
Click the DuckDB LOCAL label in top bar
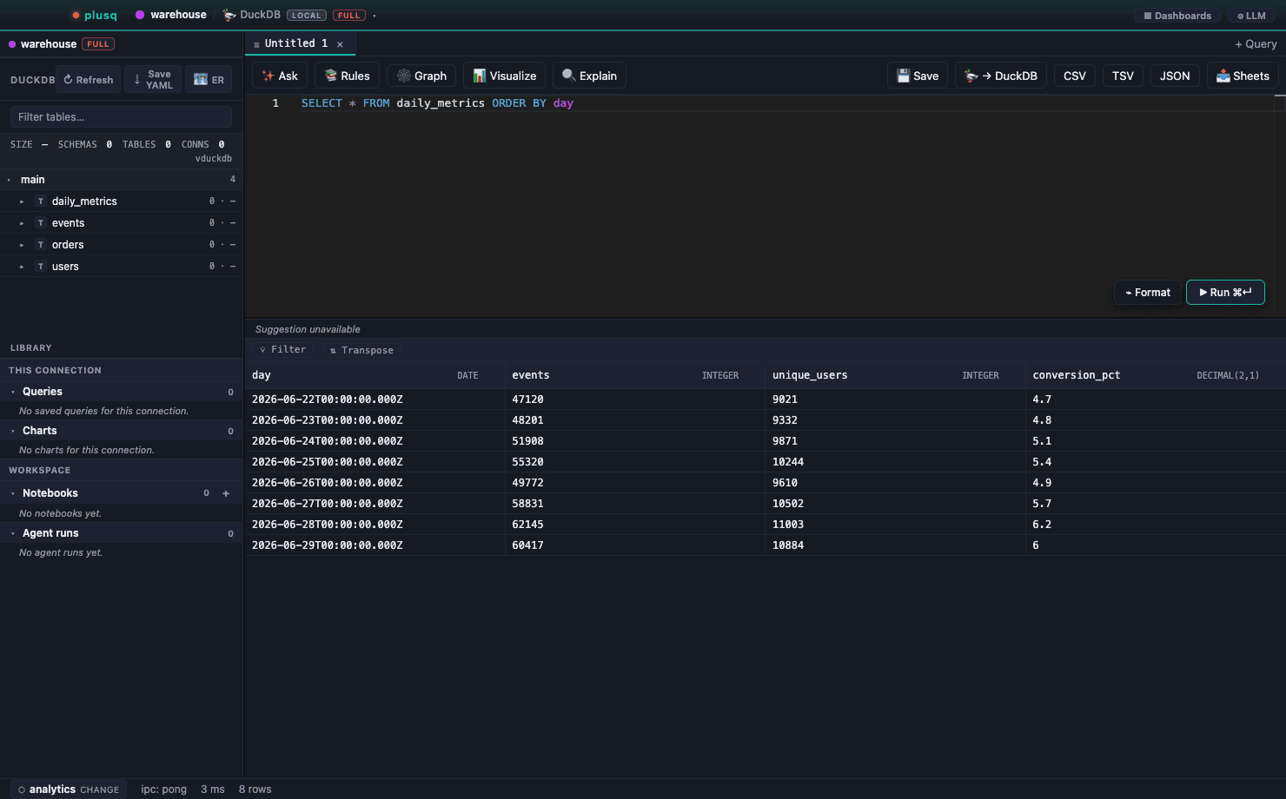(x=274, y=15)
